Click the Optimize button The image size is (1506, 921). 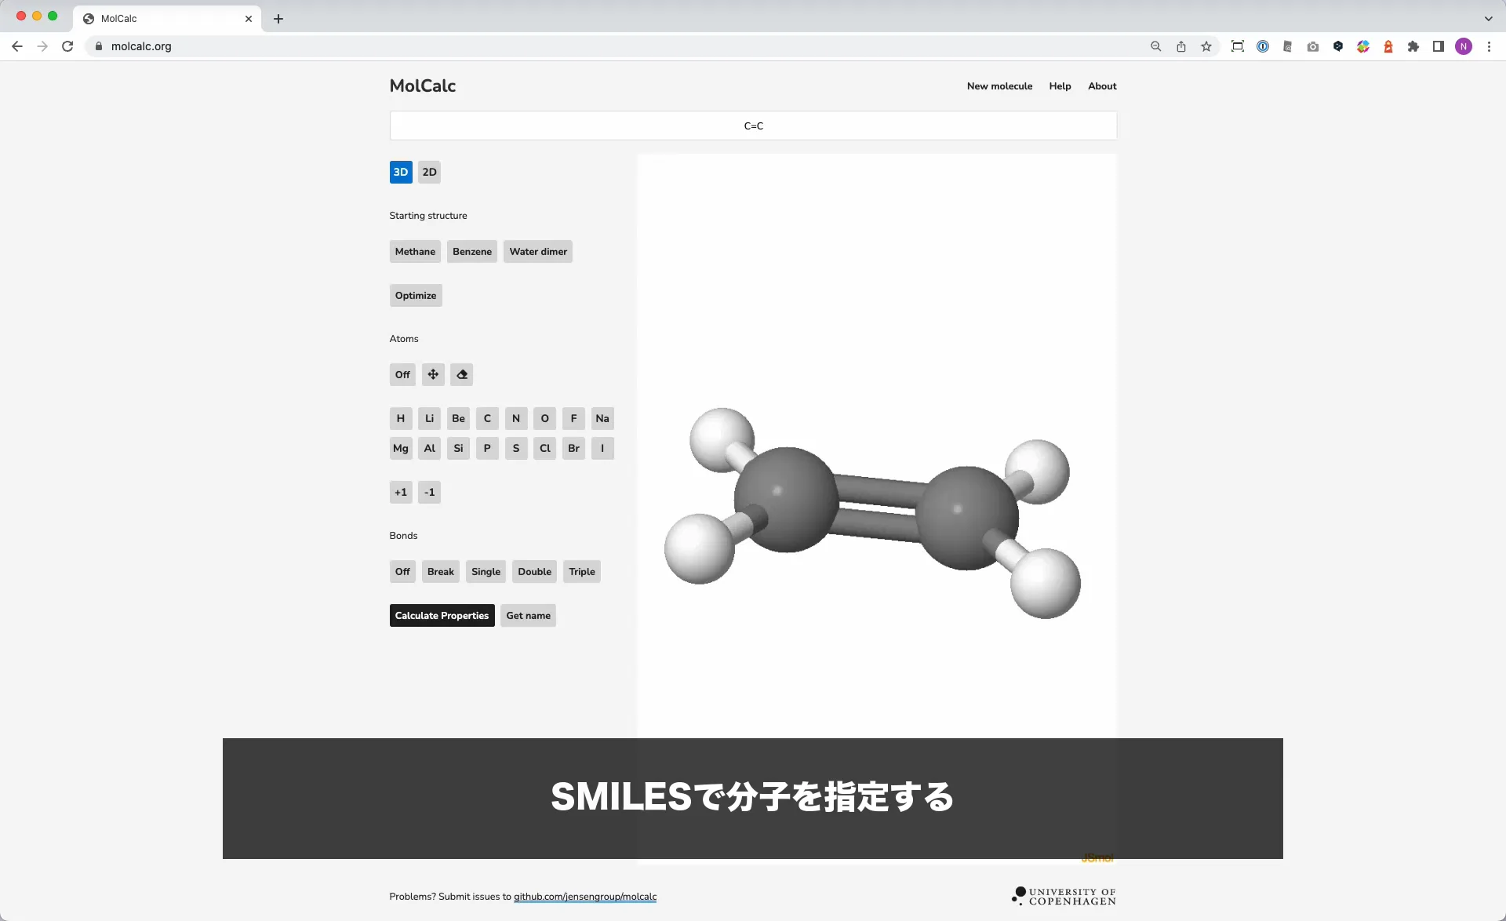point(416,295)
